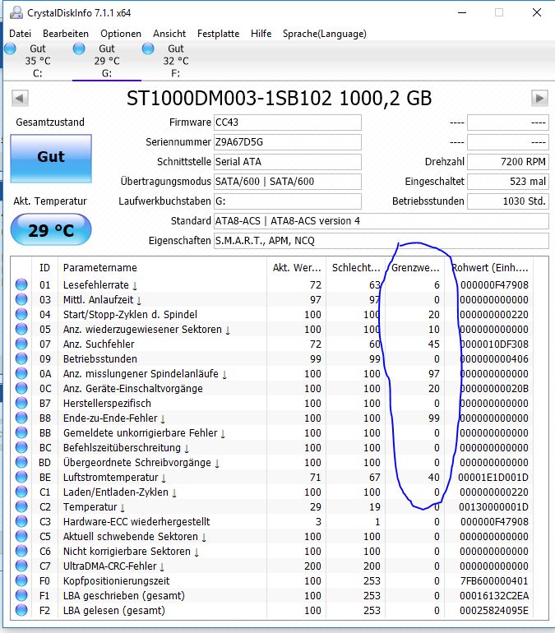Select the G: drive tab at 29 °C

coord(107,61)
